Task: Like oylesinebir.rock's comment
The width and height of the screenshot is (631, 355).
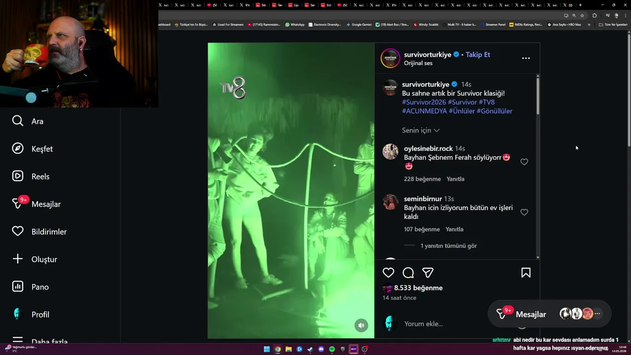Action: (524, 162)
